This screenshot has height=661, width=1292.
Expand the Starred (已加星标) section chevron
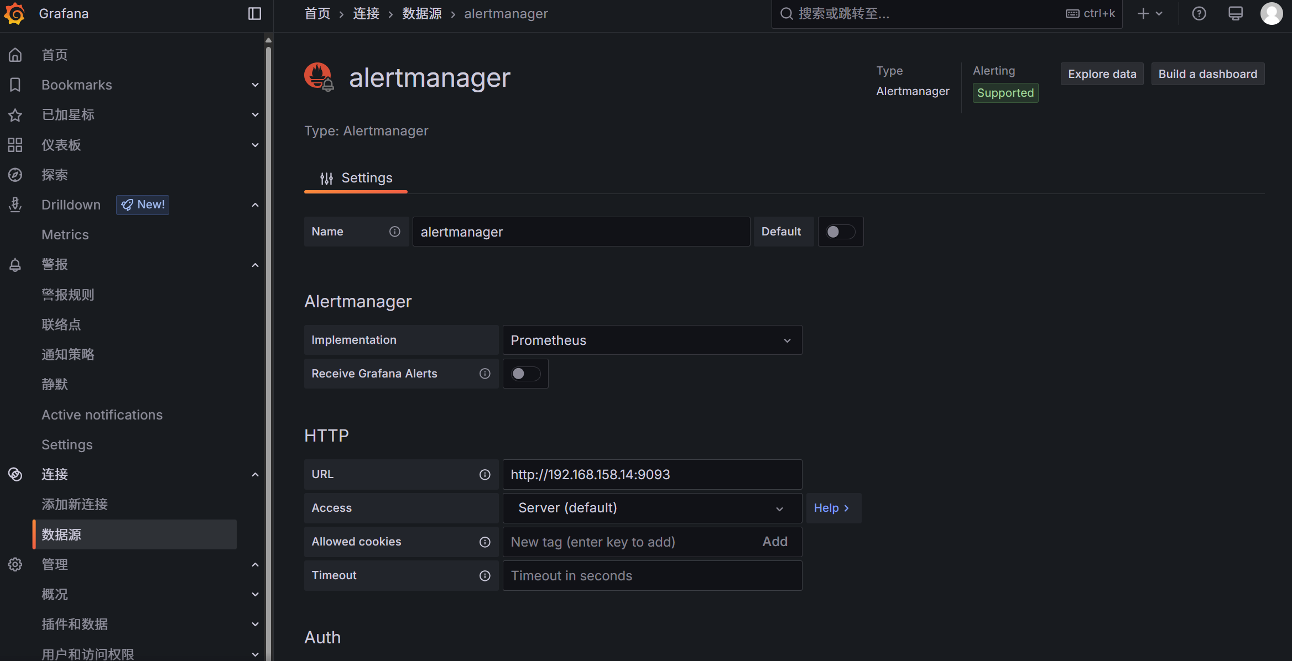pos(255,115)
